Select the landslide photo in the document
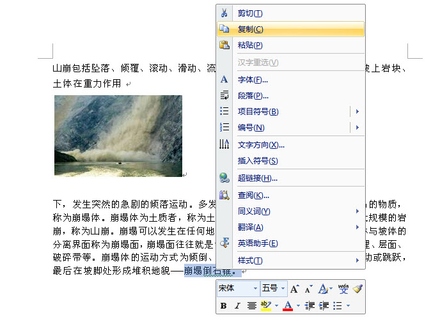This screenshot has height=329, width=440. pos(118,136)
